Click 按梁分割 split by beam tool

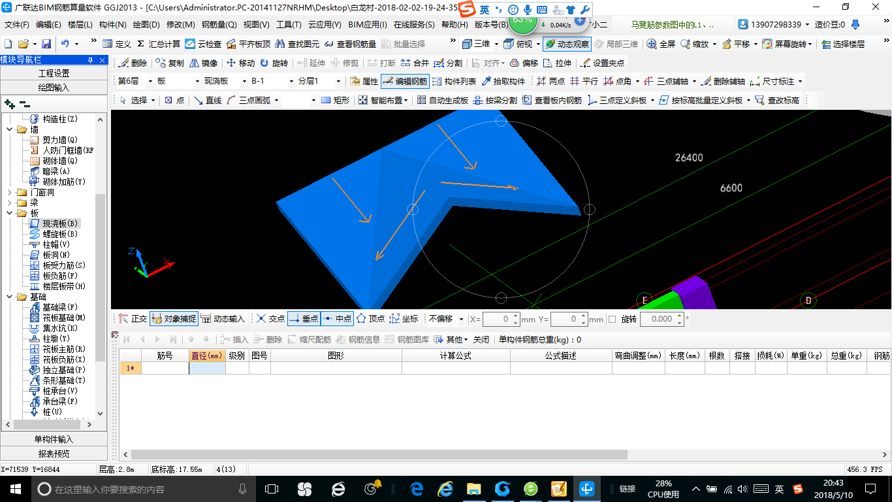click(495, 100)
